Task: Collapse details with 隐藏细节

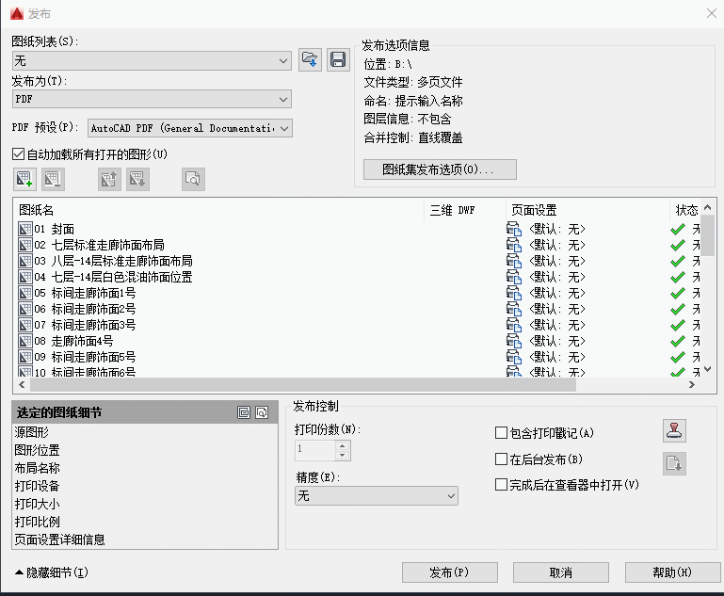Action: point(51,572)
